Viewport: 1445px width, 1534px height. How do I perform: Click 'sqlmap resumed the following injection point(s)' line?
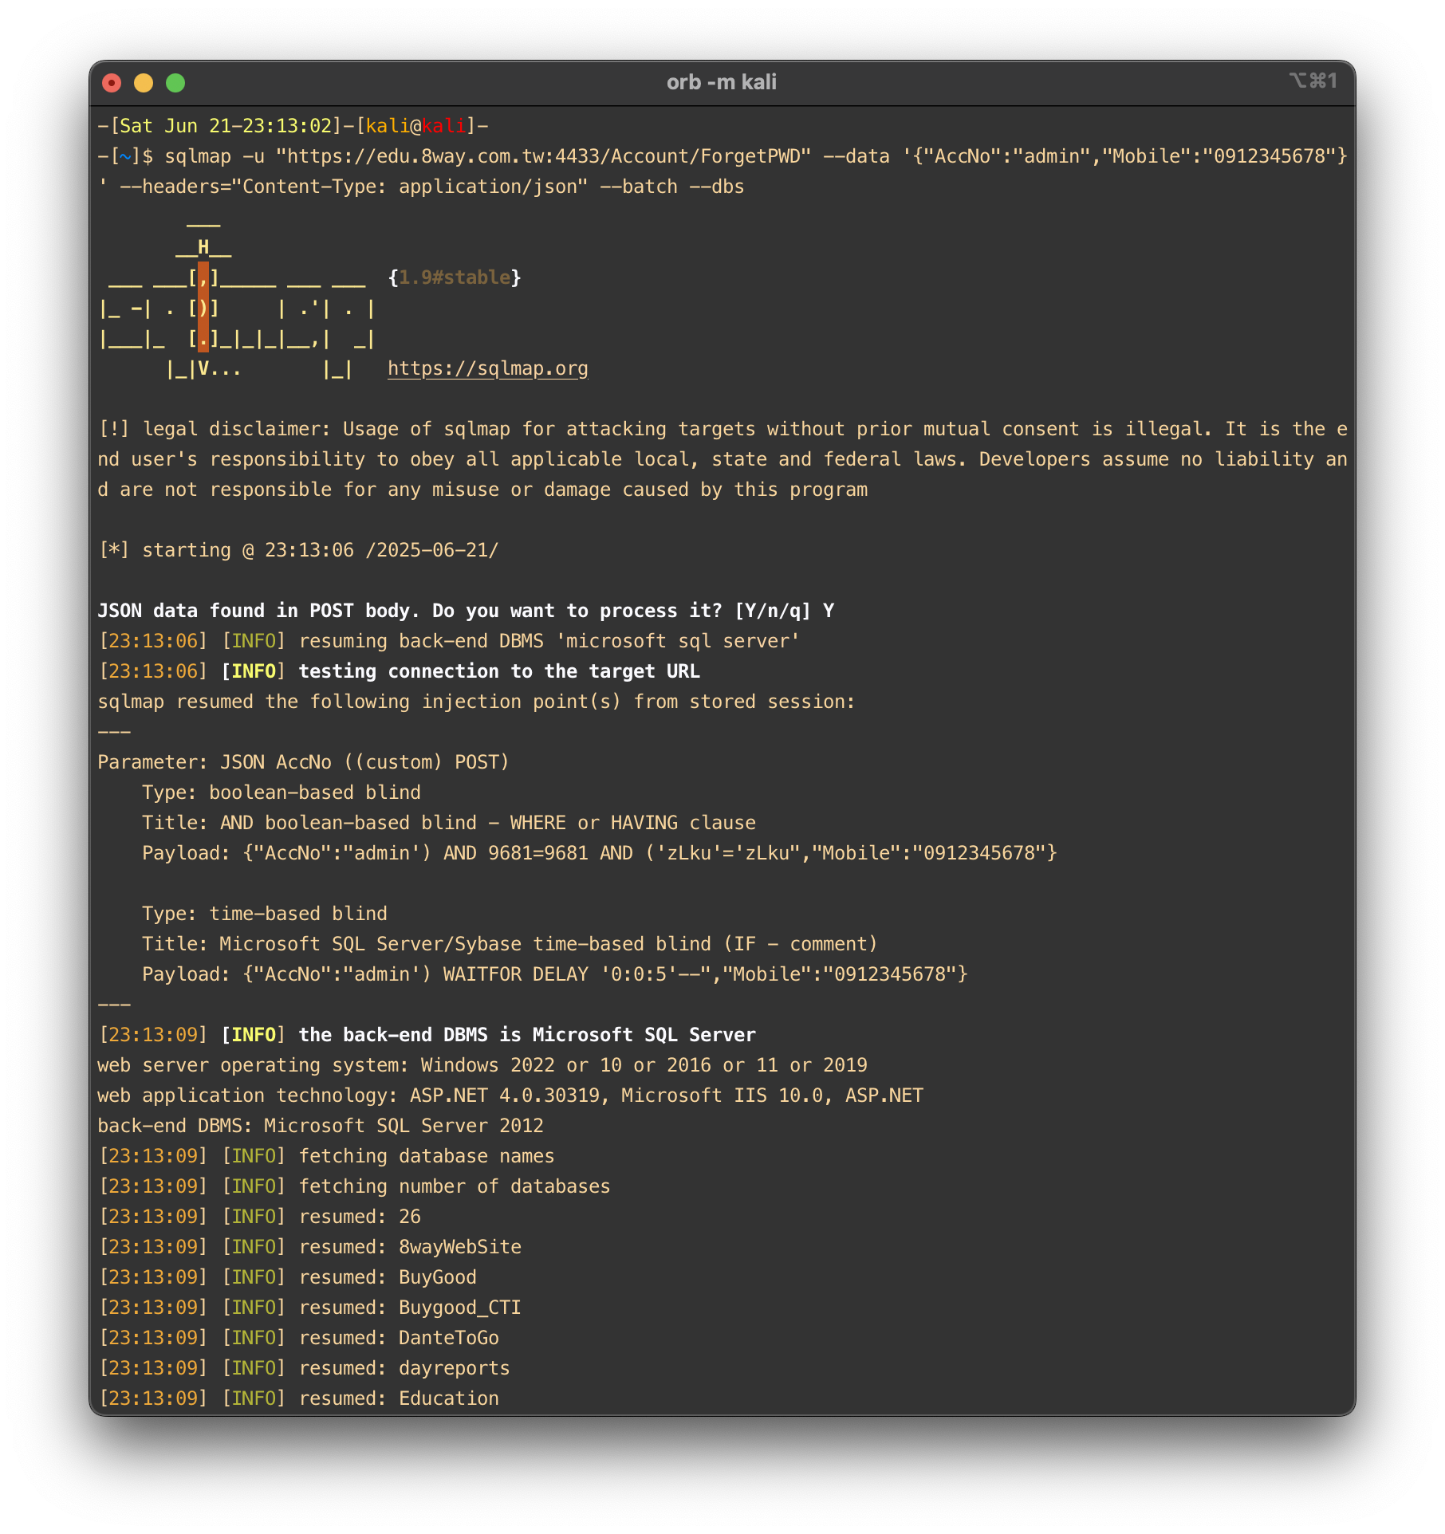click(476, 702)
